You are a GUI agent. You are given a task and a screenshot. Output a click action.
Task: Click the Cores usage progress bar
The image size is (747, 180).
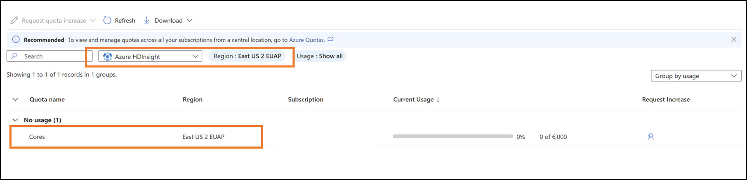[x=452, y=136]
